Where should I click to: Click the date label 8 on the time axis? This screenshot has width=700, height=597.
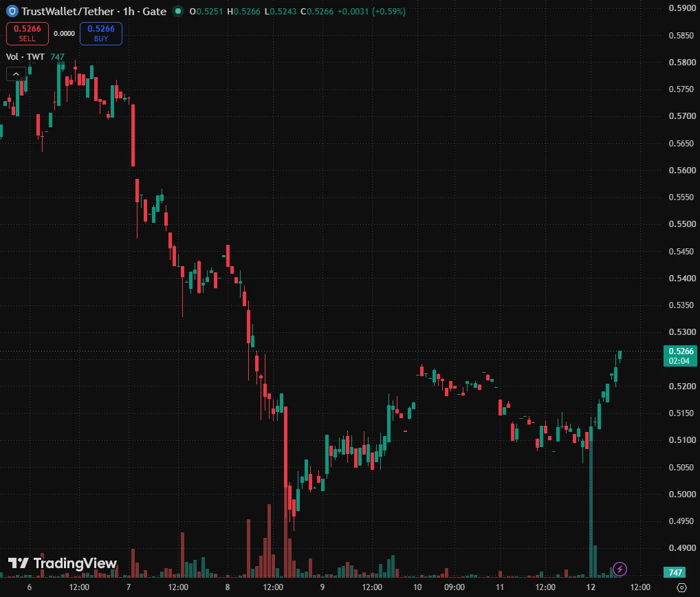tap(227, 587)
